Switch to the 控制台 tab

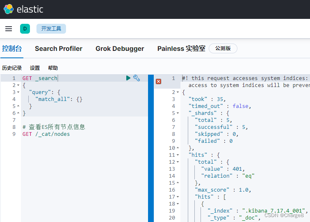[12, 49]
